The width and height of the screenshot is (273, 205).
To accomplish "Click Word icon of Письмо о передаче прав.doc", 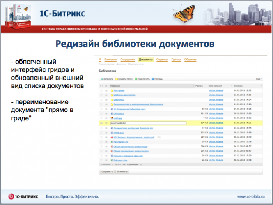I will click(112, 156).
